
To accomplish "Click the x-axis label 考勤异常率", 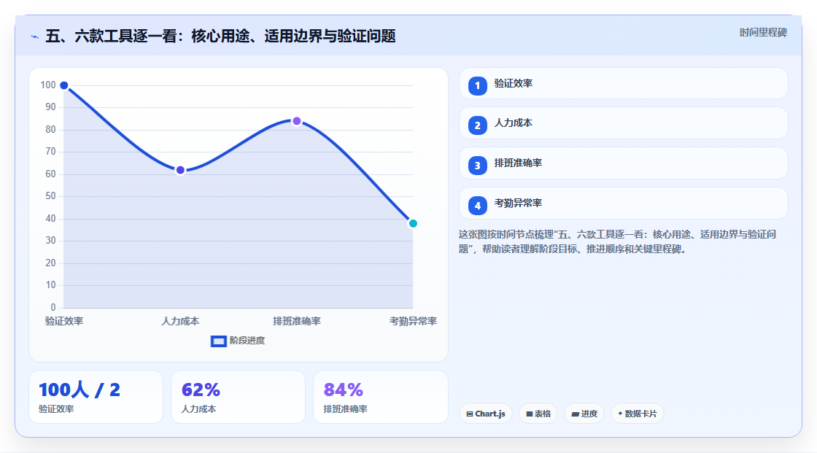I will (413, 321).
